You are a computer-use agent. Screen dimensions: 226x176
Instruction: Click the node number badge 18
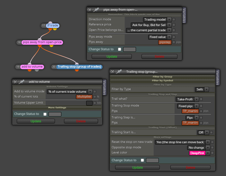pyautogui.click(x=19, y=42)
